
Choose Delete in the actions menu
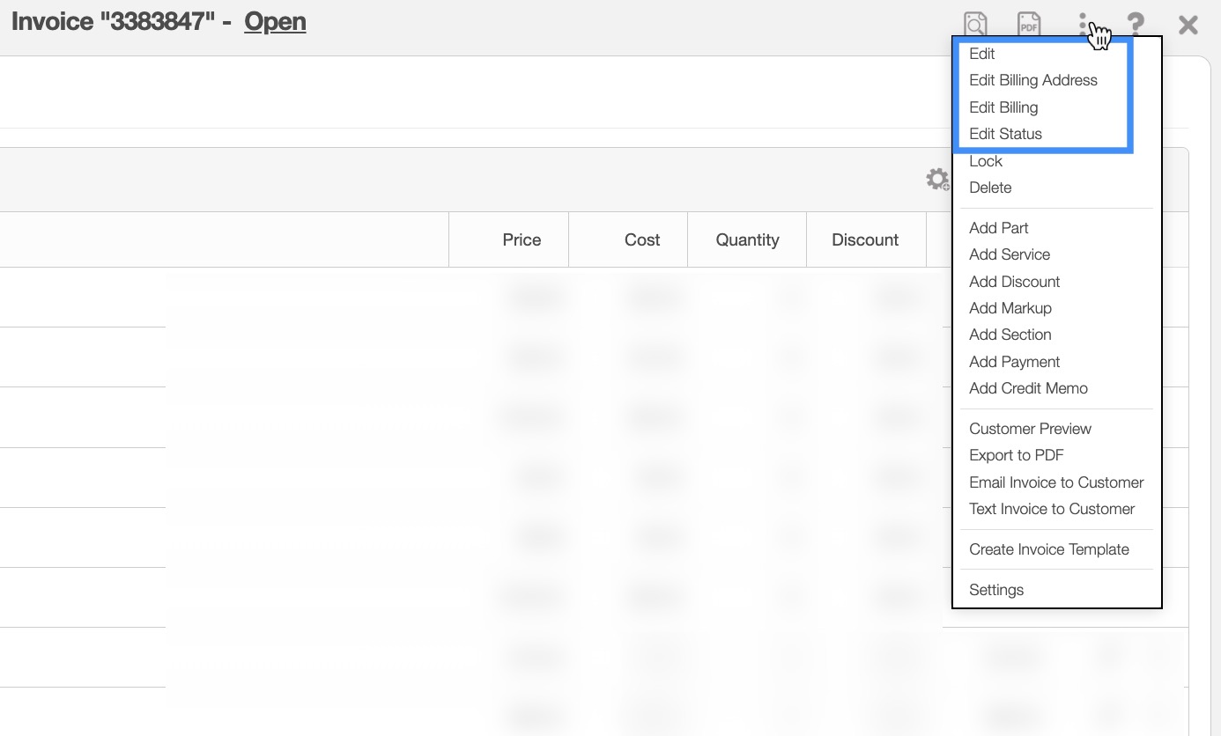tap(990, 188)
